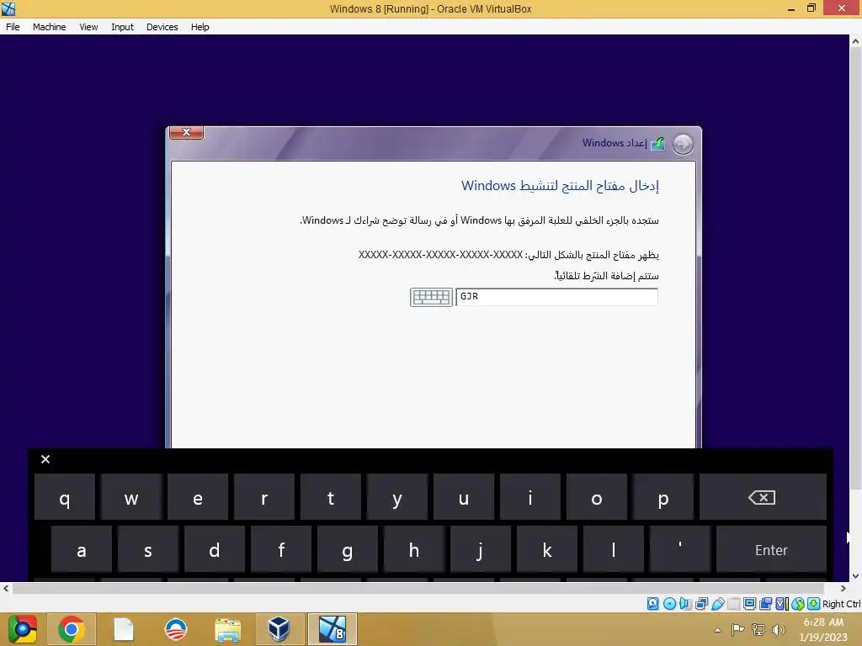Click the horizontal scrollbar right arrow
Viewport: 862px width, 646px height.
click(x=843, y=588)
